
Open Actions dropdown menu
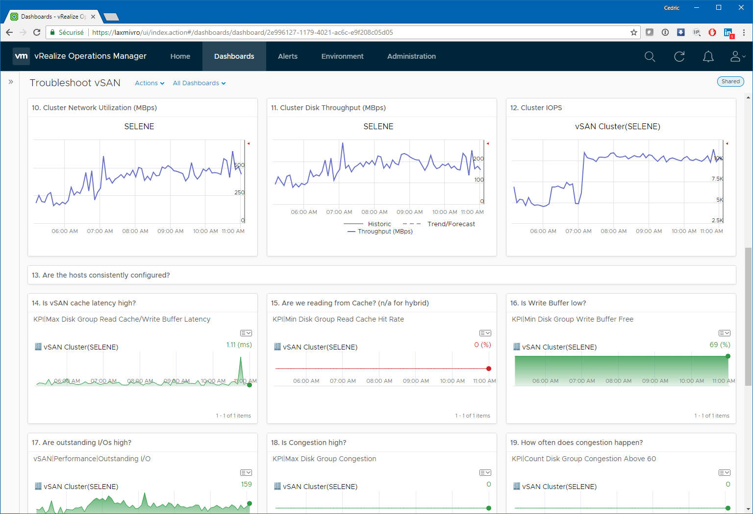pyautogui.click(x=150, y=83)
